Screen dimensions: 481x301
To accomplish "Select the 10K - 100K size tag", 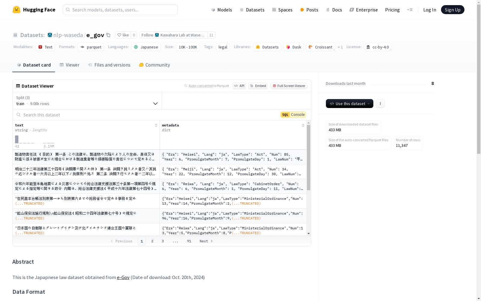I will point(188,47).
